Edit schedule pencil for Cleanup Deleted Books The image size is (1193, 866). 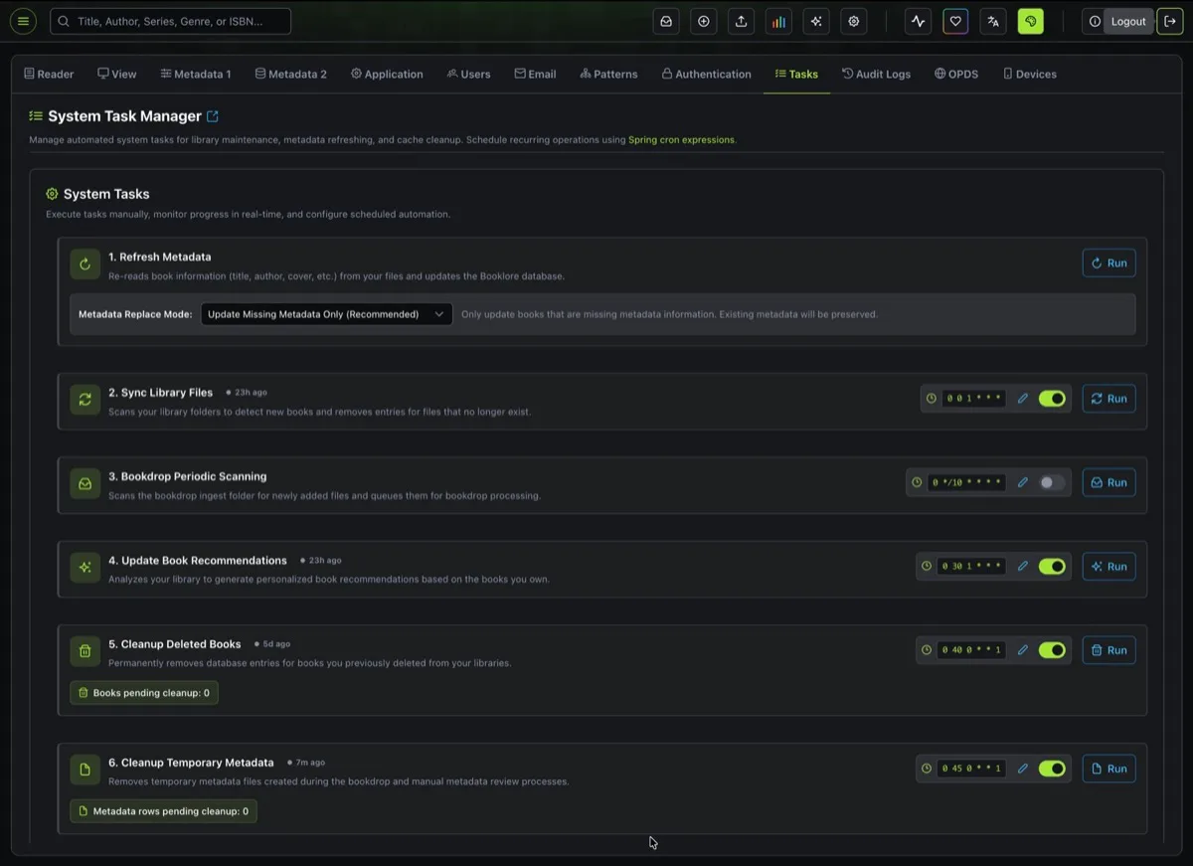(1022, 649)
